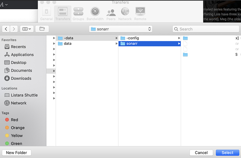Click the Search input field
The width and height of the screenshot is (241, 158).
coord(205,29)
